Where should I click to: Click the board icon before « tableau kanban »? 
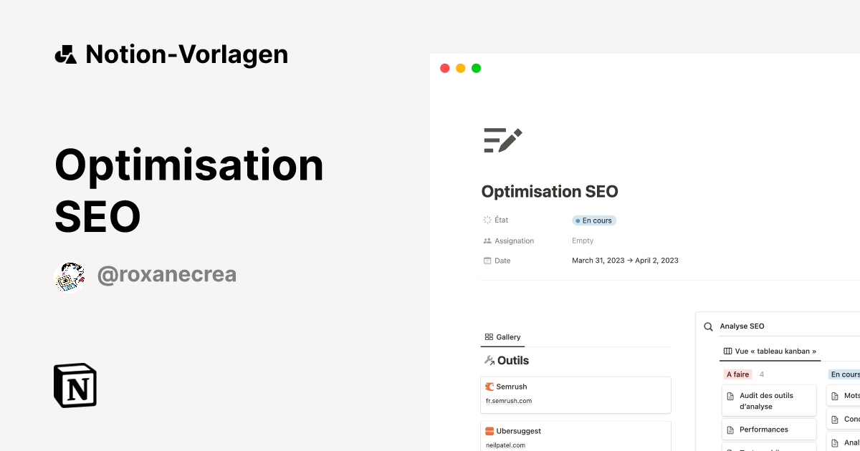tap(728, 351)
